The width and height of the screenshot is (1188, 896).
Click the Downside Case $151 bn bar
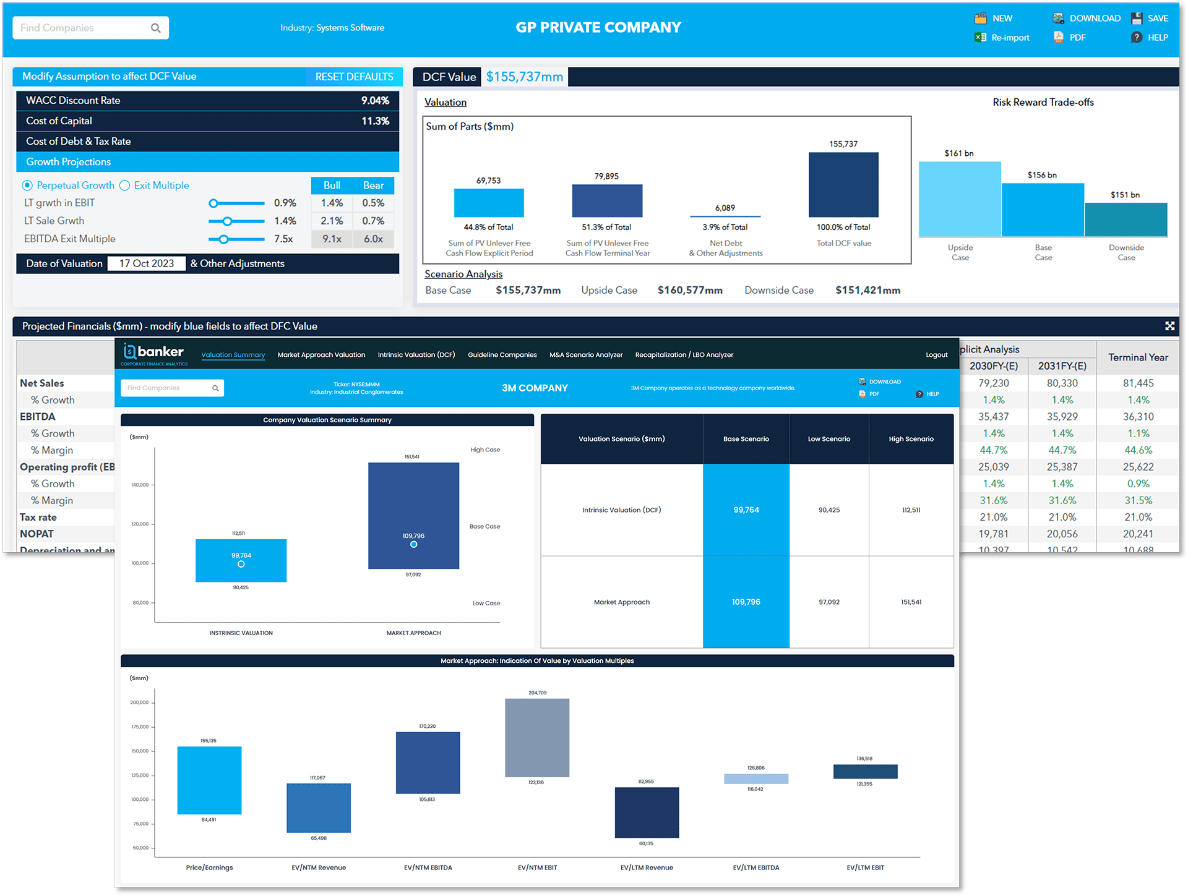pyautogui.click(x=1126, y=220)
